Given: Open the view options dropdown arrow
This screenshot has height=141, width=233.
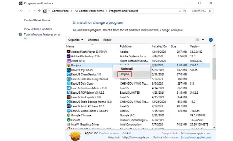Looking at the screenshot, I should tap(203, 40).
